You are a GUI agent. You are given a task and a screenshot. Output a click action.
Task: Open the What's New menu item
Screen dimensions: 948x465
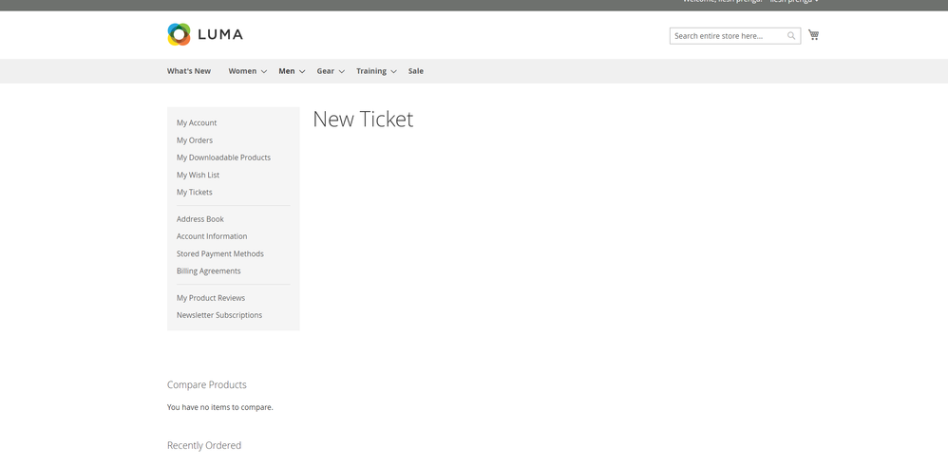pyautogui.click(x=189, y=71)
